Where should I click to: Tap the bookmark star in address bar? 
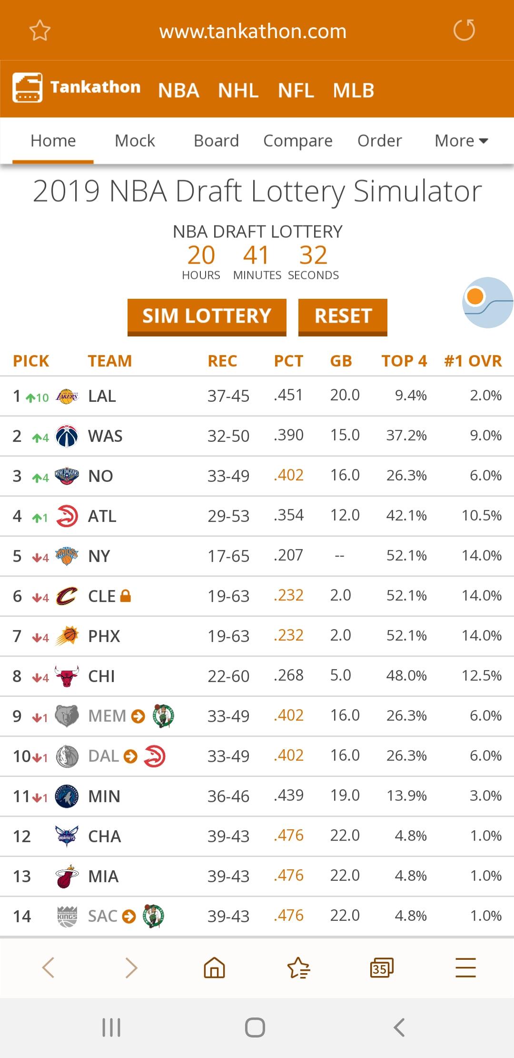pos(40,31)
